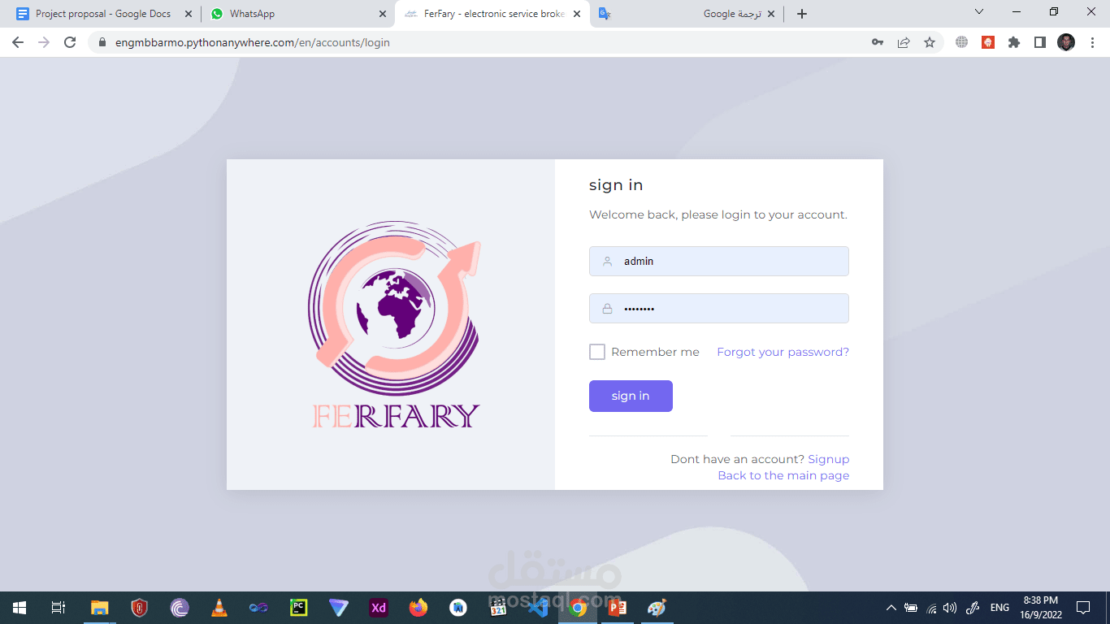Image resolution: width=1110 pixels, height=624 pixels.
Task: Go Back to the main page link
Action: pos(783,475)
